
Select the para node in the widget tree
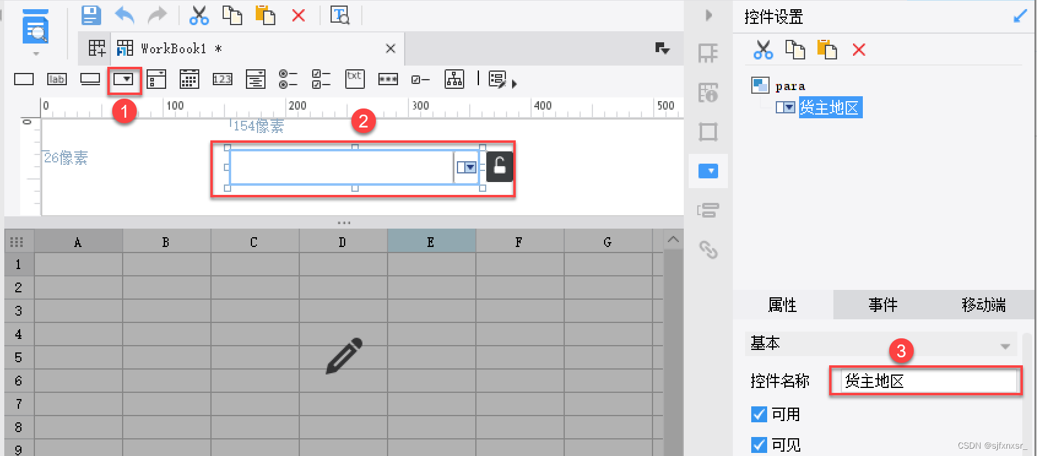tap(790, 86)
